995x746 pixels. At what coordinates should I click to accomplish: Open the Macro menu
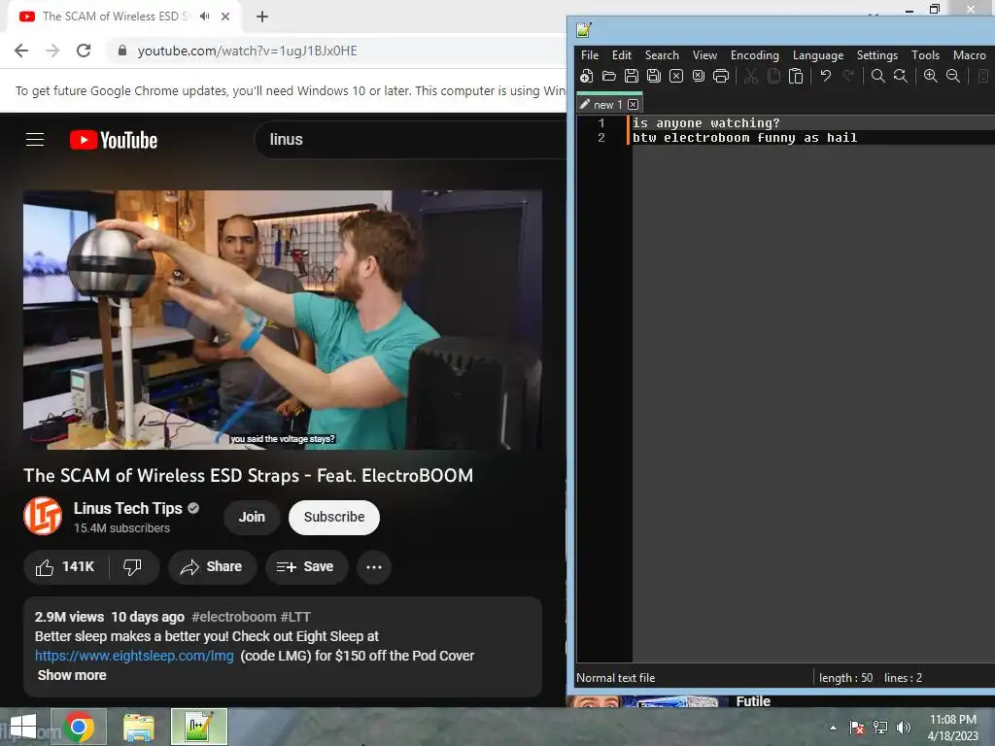[969, 55]
